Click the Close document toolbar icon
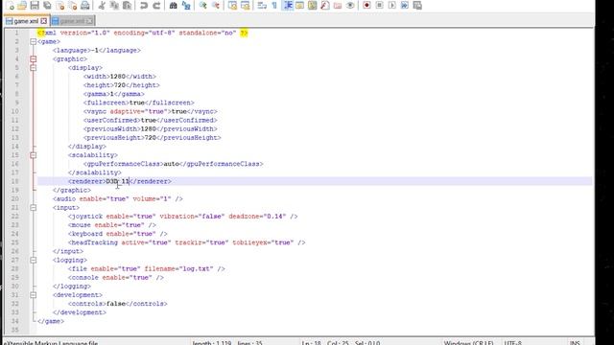Screen dimensions: 614x345 point(59,6)
